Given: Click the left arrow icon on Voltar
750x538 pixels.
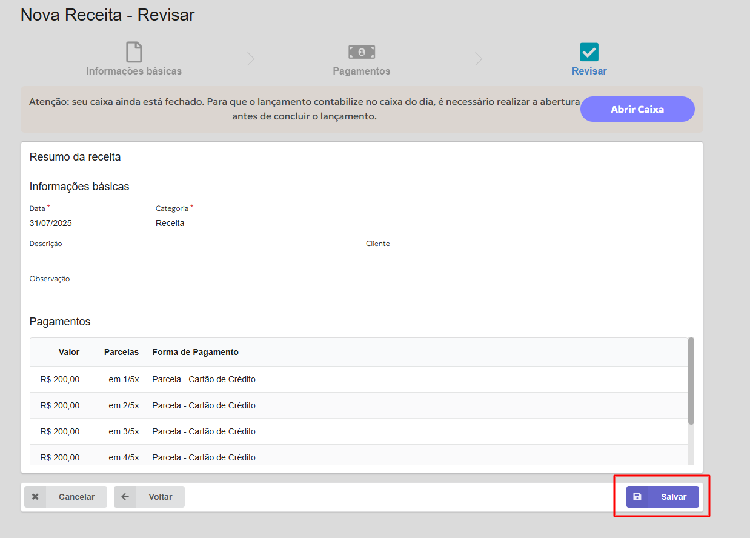Looking at the screenshot, I should pos(125,497).
